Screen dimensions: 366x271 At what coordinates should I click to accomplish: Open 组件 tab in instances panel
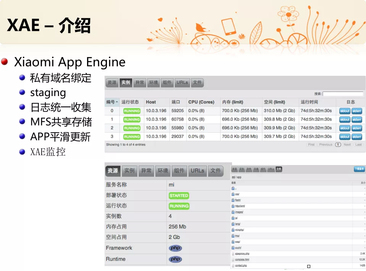(x=167, y=82)
